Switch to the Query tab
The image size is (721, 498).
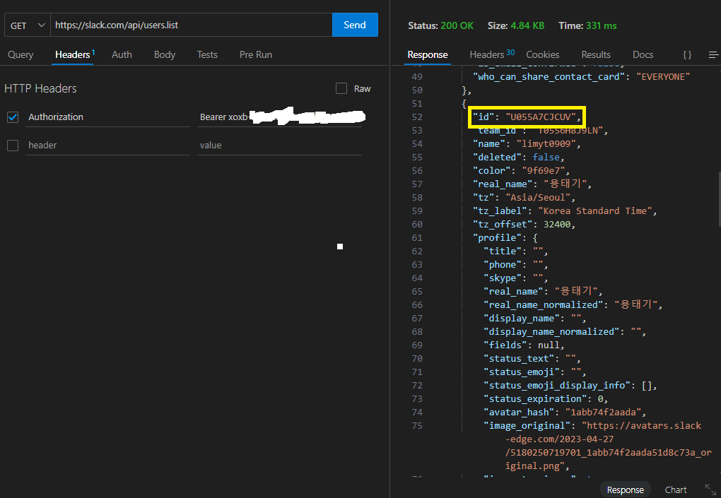(x=20, y=54)
